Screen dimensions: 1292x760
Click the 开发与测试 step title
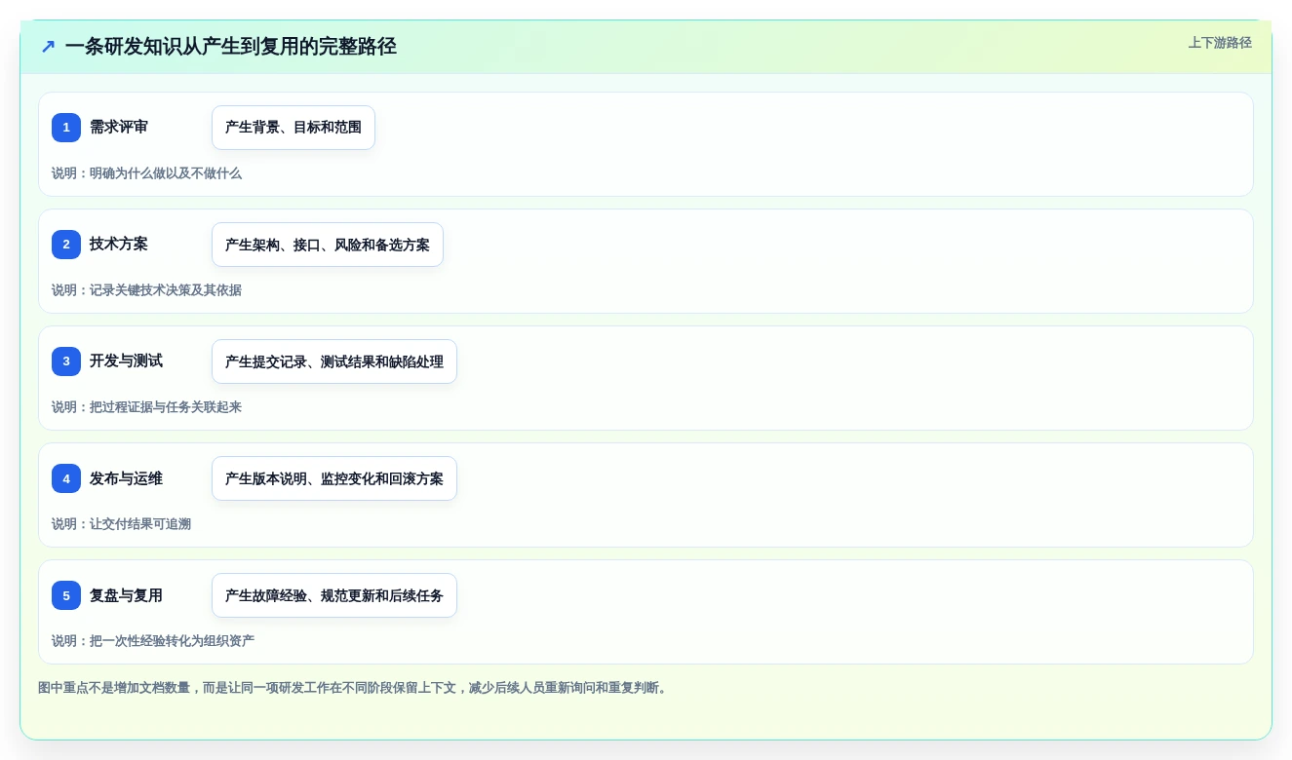click(x=127, y=361)
